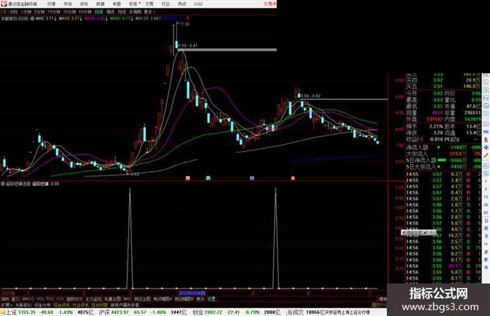
Task: Click the blue four-arrow move icon
Action: [486, 147]
